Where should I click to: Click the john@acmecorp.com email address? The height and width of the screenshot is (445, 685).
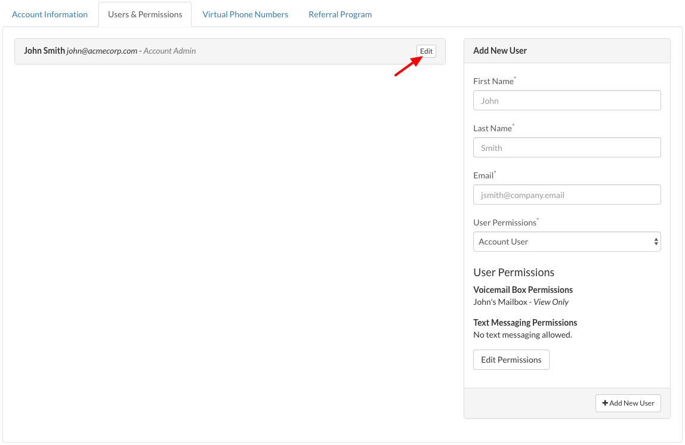click(x=101, y=51)
